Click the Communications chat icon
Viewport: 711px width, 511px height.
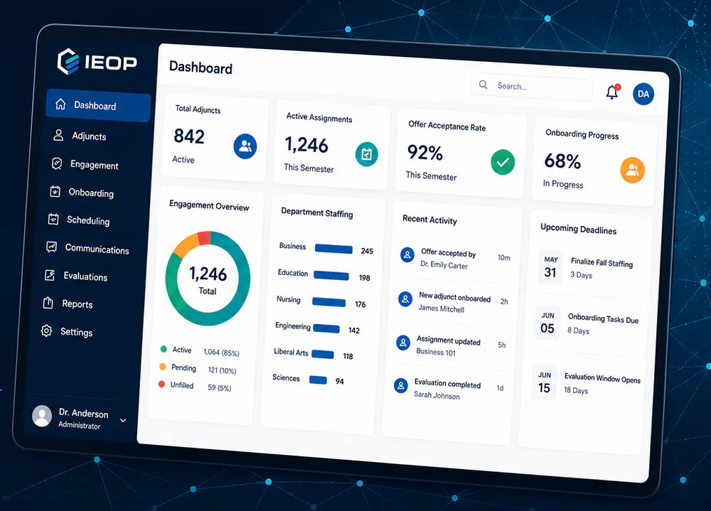coord(52,247)
